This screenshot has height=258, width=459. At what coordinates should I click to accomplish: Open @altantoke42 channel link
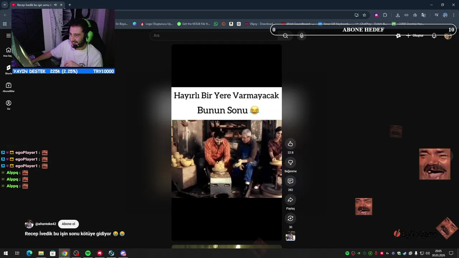click(x=46, y=224)
